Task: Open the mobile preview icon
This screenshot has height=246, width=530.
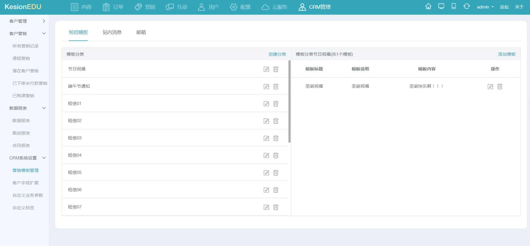Action: (x=454, y=6)
